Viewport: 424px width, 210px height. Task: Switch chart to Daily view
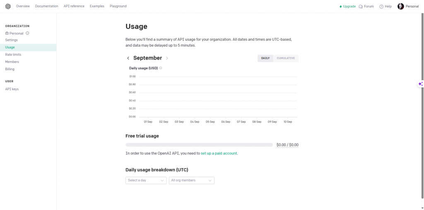click(x=265, y=58)
